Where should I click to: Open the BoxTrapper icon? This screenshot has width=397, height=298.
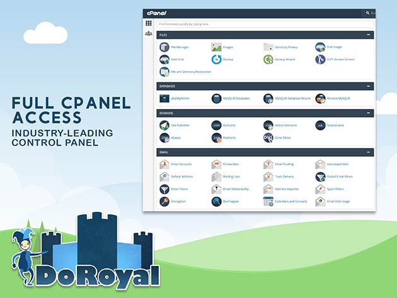(216, 202)
